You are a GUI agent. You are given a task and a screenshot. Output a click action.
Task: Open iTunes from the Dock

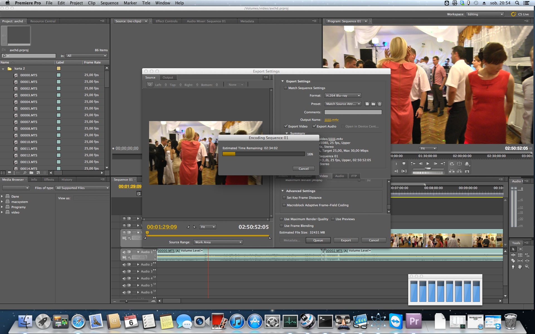(237, 321)
